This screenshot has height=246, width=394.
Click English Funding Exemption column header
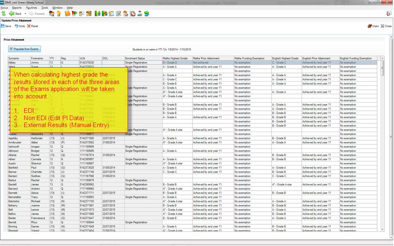(358, 58)
